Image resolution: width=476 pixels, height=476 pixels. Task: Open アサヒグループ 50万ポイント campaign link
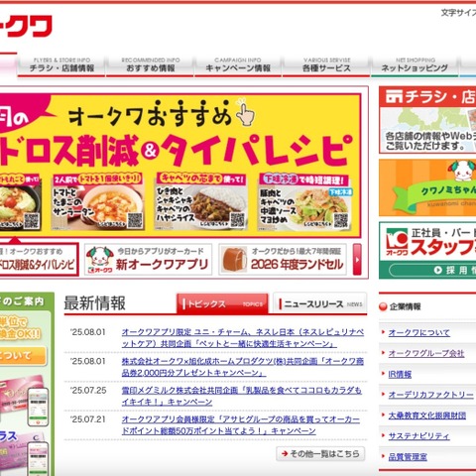point(241,425)
